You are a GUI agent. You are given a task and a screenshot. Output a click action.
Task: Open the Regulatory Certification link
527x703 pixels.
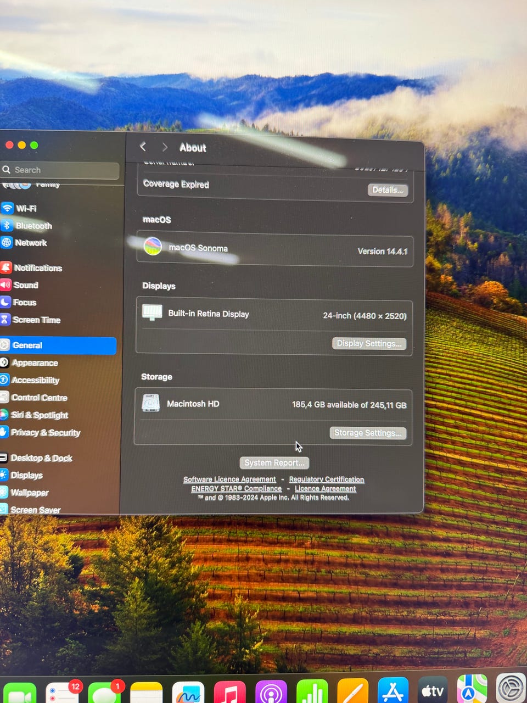[x=327, y=479]
